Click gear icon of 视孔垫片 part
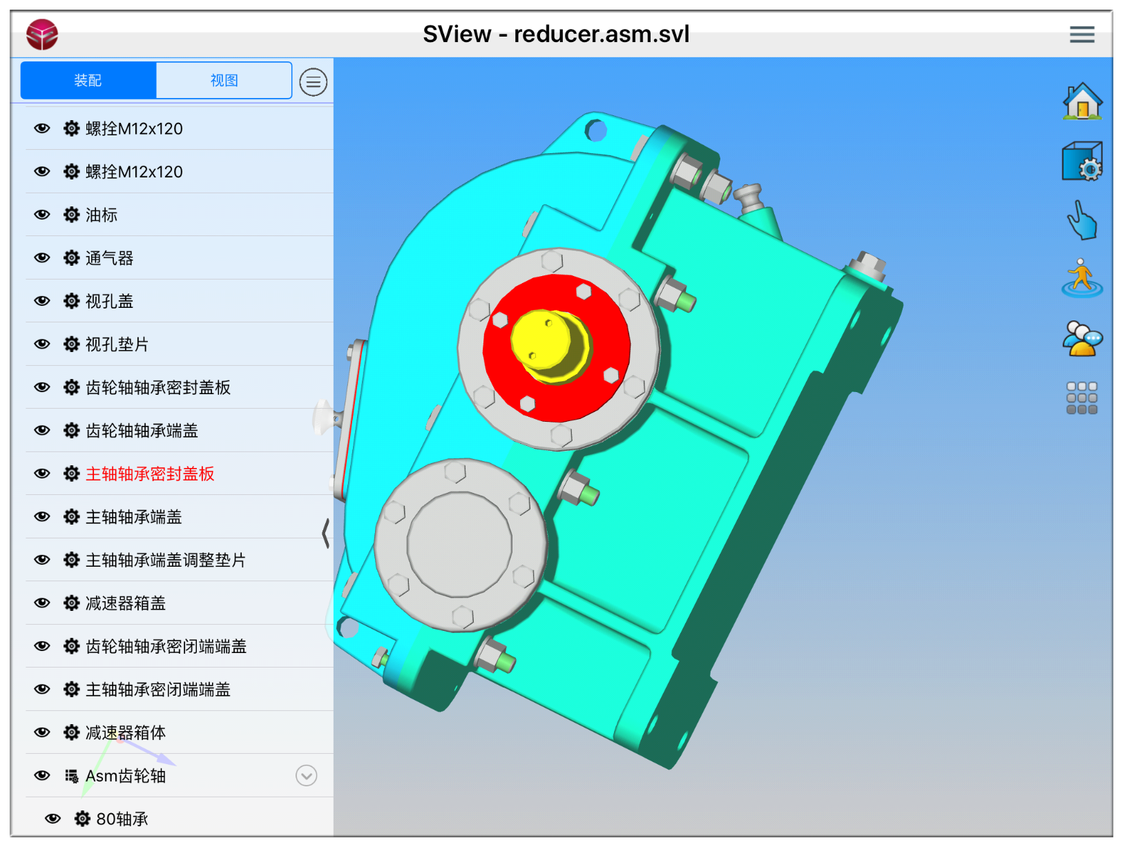Screen dimensions: 1123x847 click(71, 344)
